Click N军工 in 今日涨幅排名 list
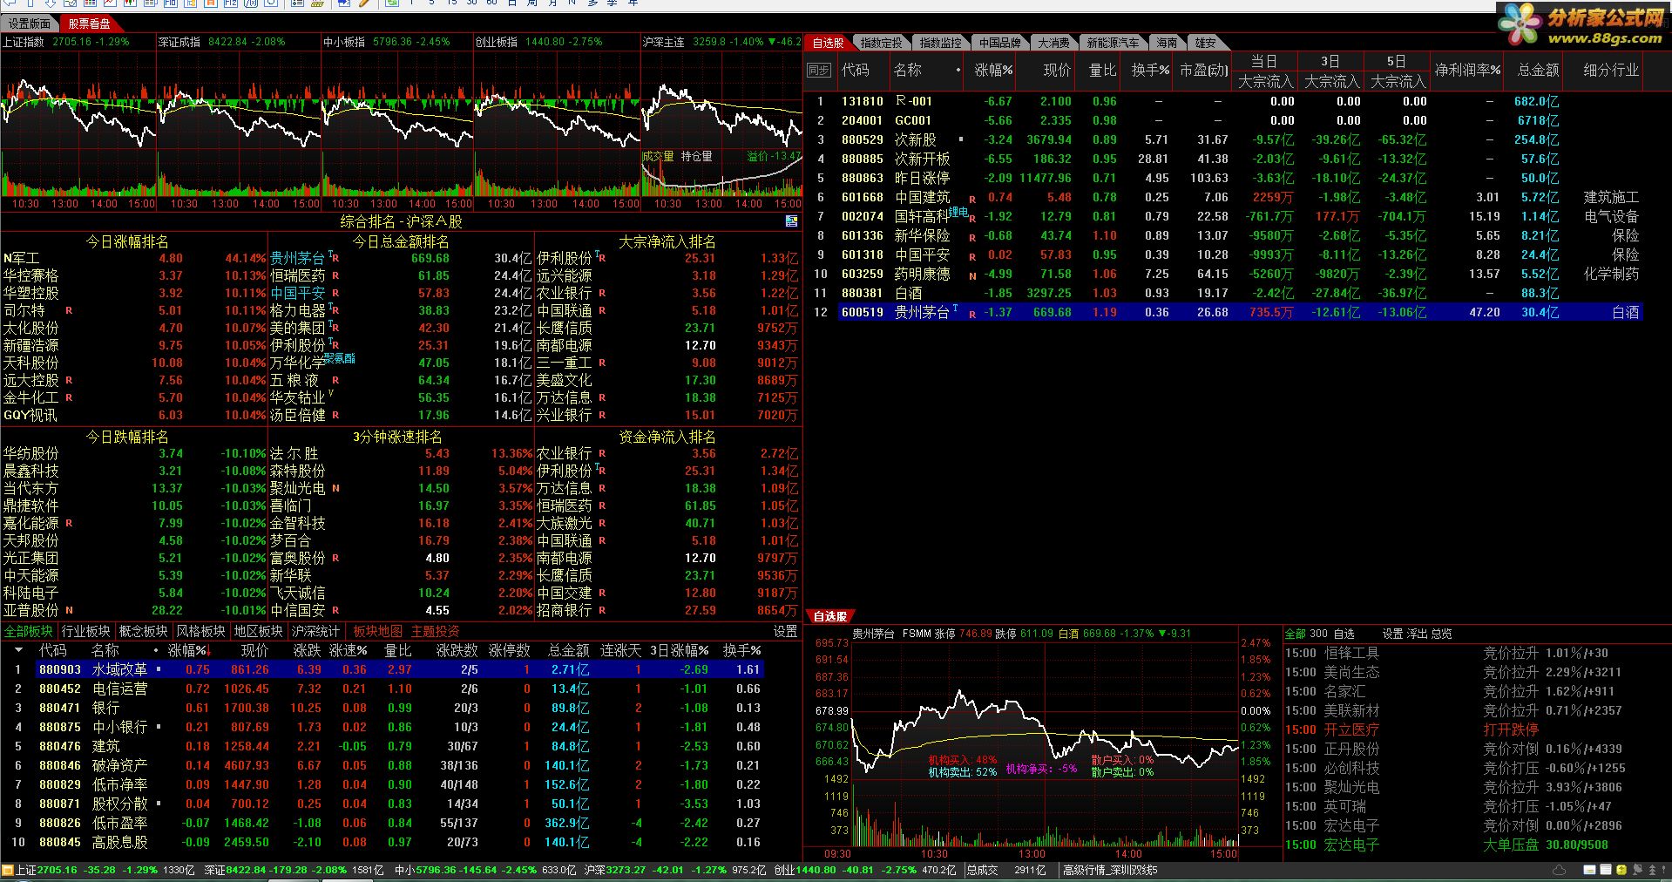This screenshot has width=1672, height=882. [x=22, y=258]
